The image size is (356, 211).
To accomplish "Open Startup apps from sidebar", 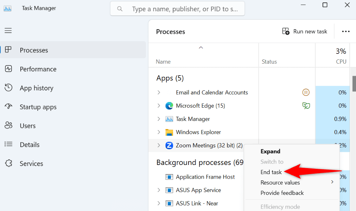I will 38,107.
